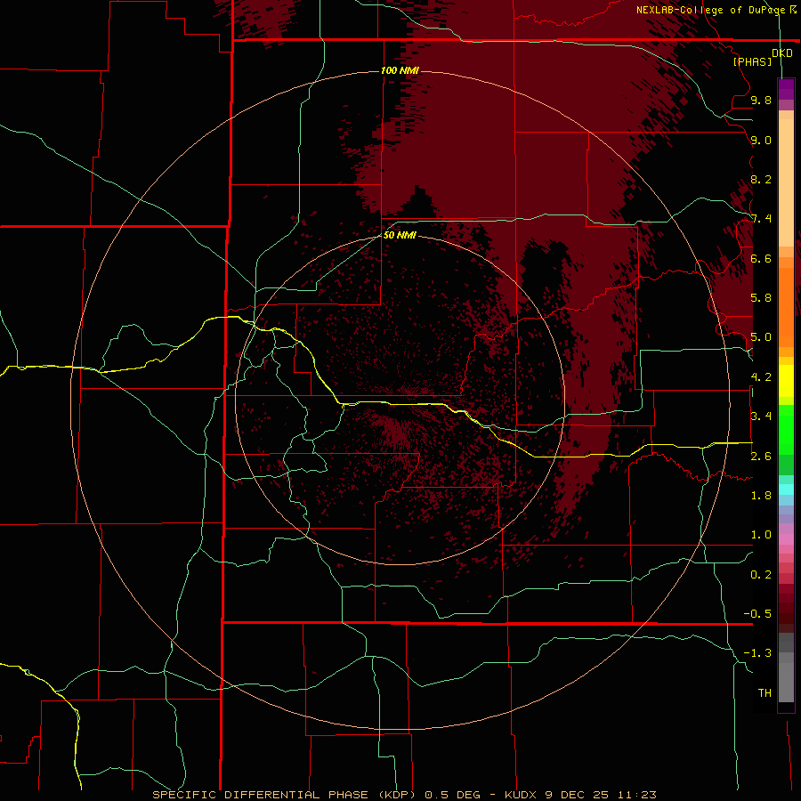Screen dimensions: 801x801
Task: Click the cyan segment of the color scale
Action: [786, 489]
